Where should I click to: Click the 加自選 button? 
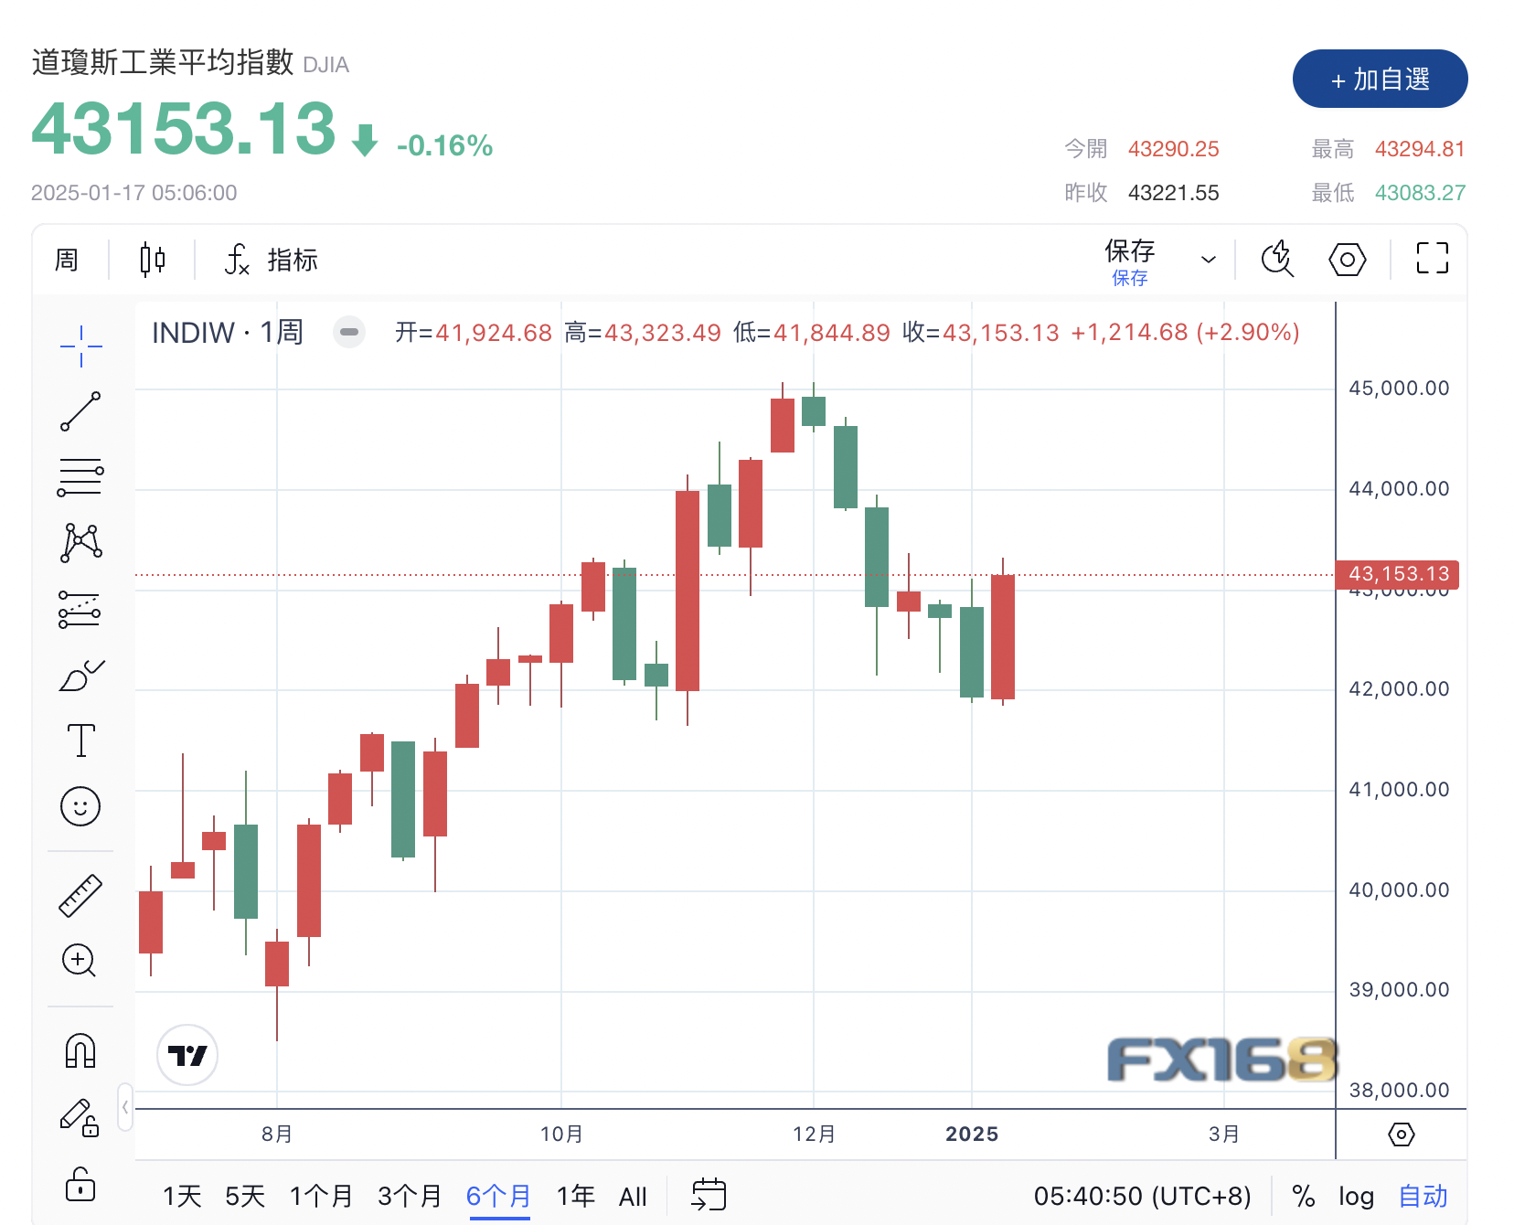(1379, 80)
